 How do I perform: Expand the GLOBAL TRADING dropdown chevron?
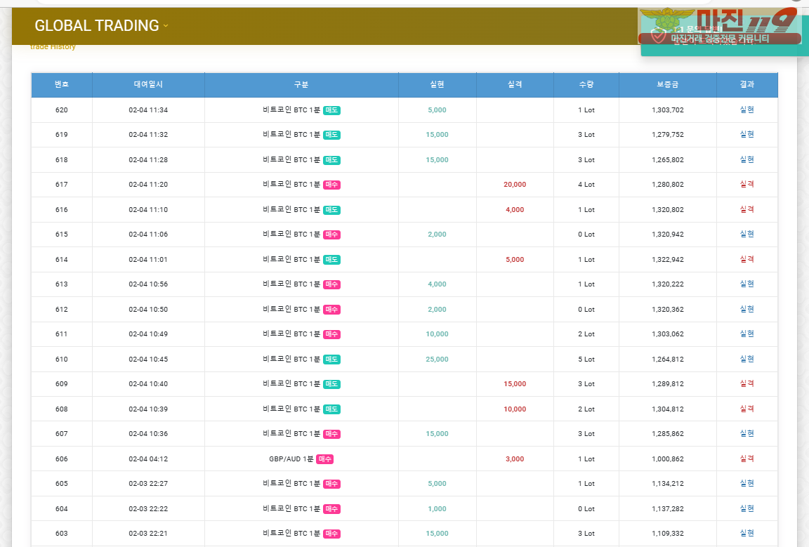click(x=166, y=26)
